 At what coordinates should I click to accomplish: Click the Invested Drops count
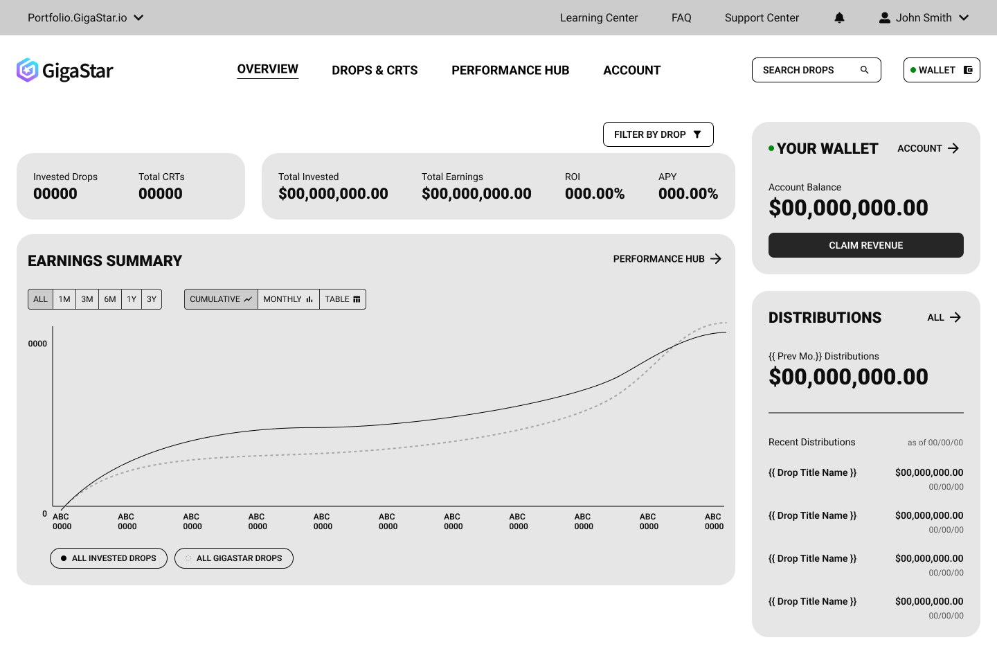pos(55,194)
